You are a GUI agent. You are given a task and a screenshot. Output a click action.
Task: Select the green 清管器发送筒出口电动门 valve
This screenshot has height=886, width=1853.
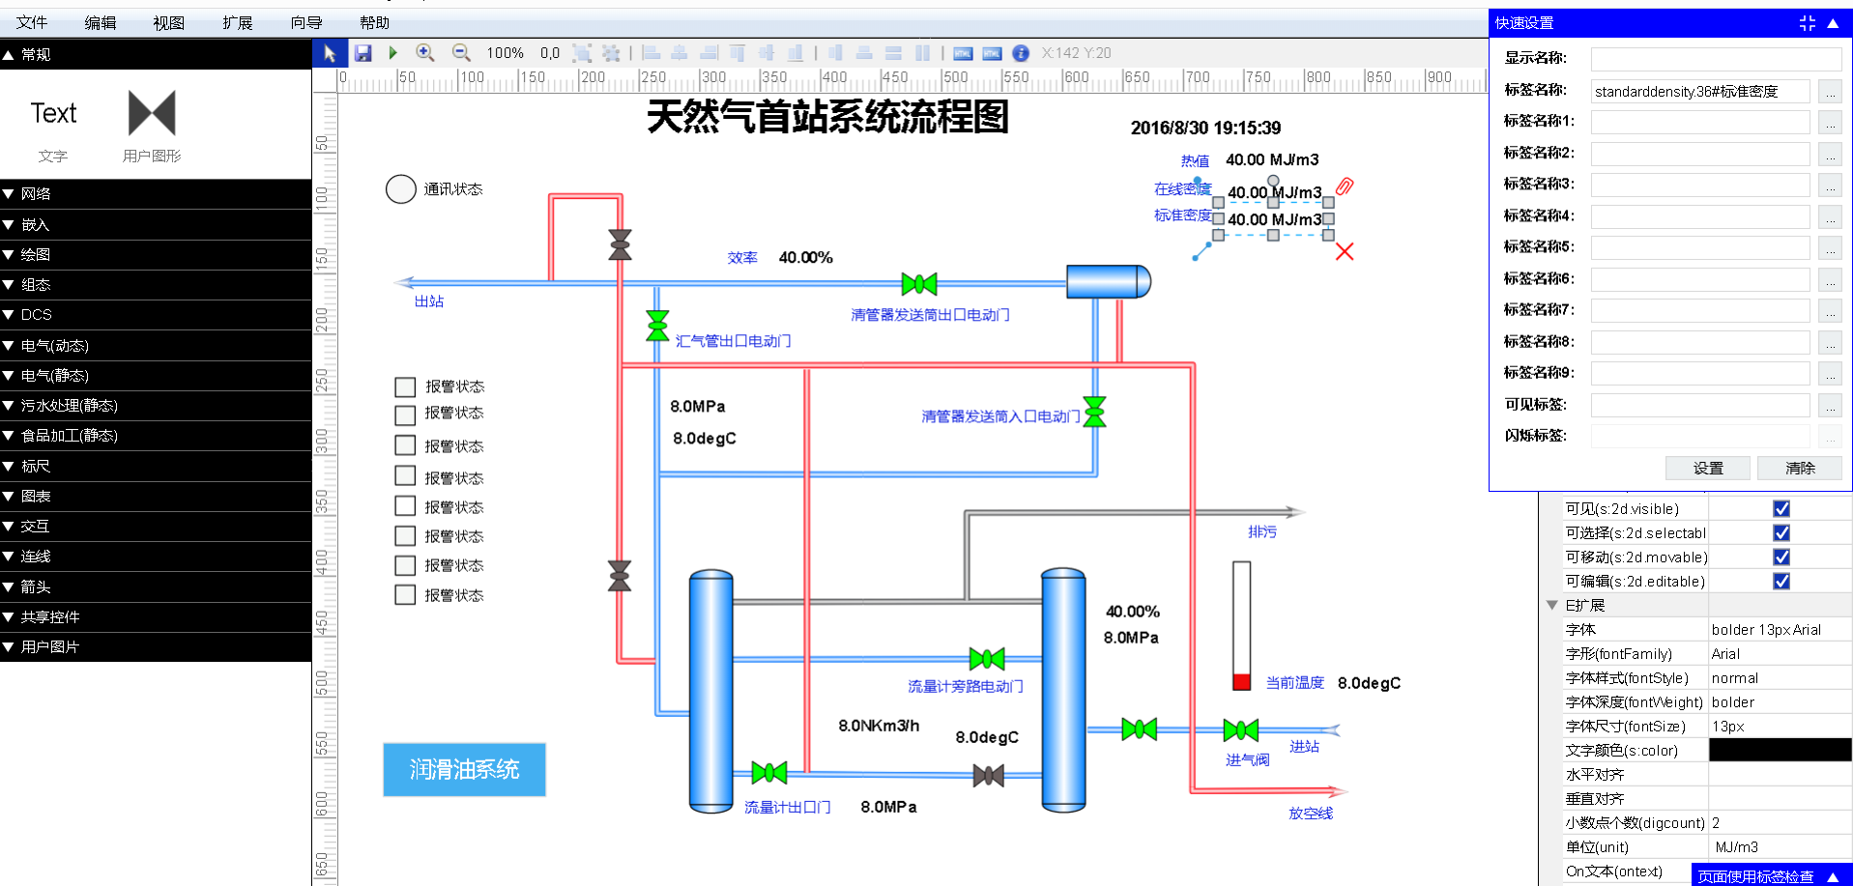click(919, 284)
